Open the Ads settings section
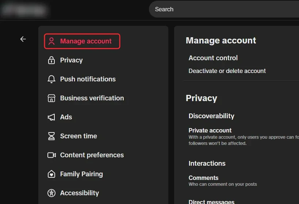Viewport: 299px width, 204px height. tap(66, 117)
